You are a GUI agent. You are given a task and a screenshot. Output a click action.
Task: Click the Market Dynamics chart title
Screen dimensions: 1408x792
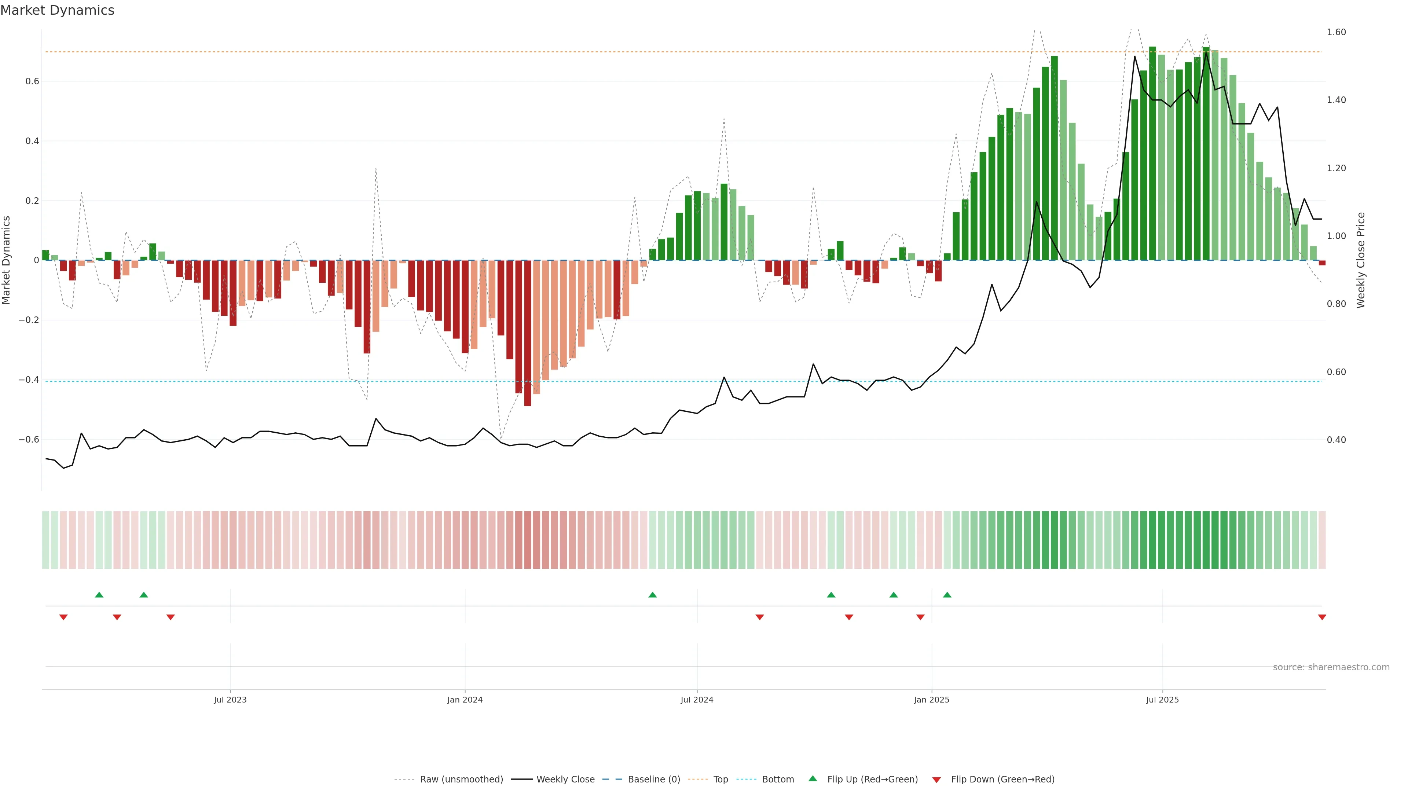58,10
